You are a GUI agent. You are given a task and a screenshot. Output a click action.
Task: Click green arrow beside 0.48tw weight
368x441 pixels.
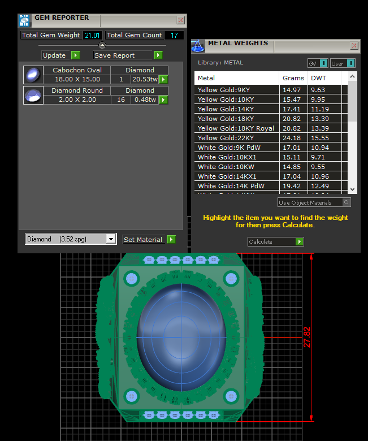(x=163, y=100)
